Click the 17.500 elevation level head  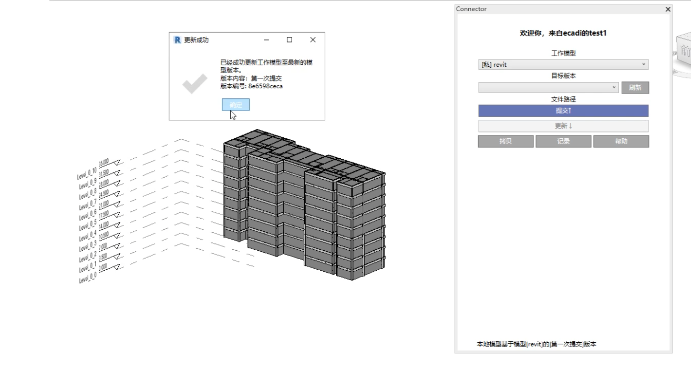click(x=105, y=215)
